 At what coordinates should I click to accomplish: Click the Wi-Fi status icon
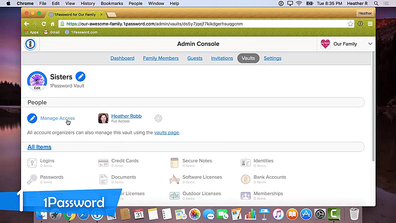click(299, 3)
